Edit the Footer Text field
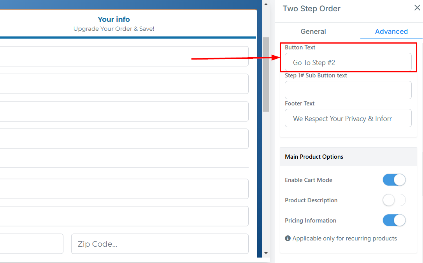The width and height of the screenshot is (423, 263). click(x=348, y=118)
